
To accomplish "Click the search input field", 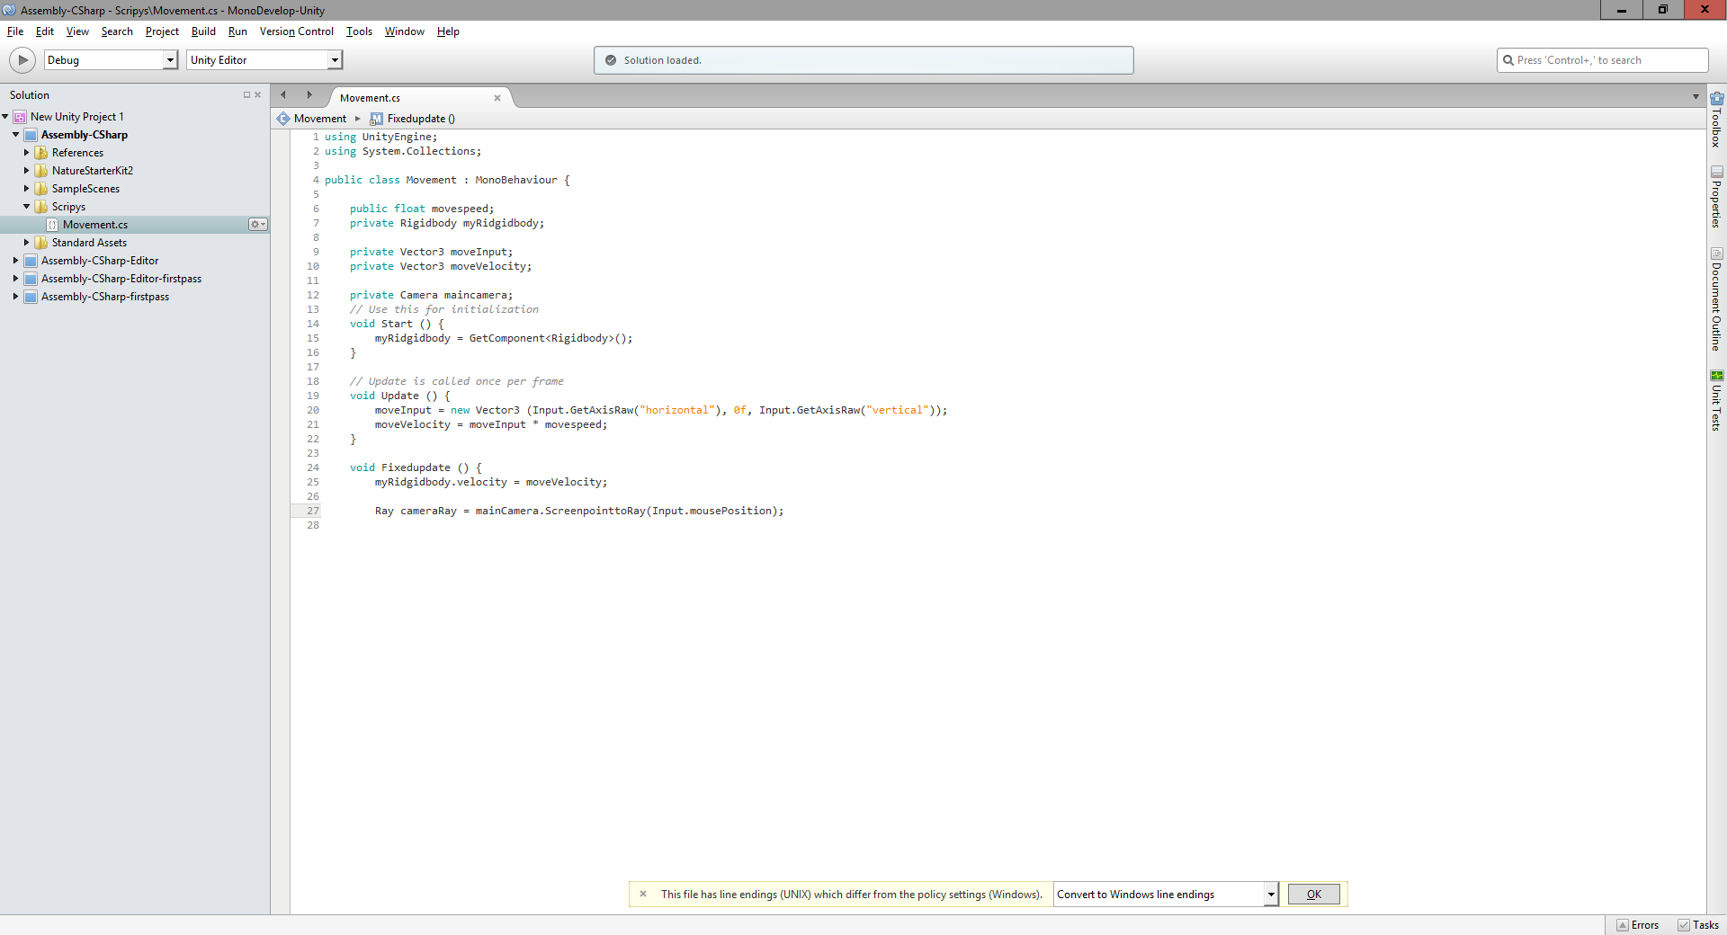I will (x=1602, y=60).
